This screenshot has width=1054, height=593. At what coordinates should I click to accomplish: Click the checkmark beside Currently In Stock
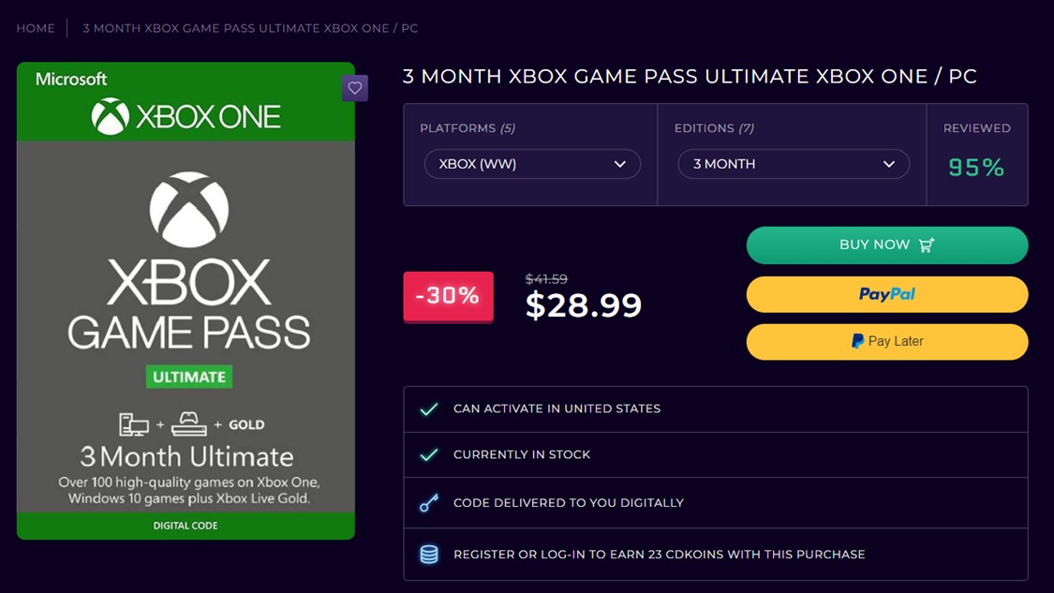[x=429, y=455]
